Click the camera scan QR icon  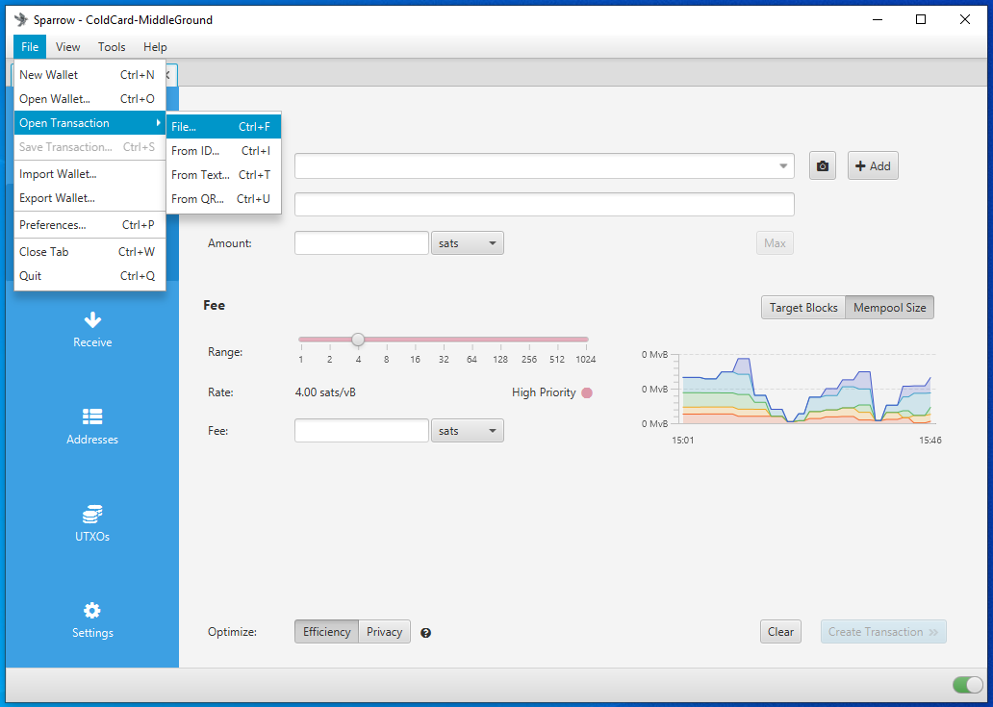pyautogui.click(x=823, y=165)
